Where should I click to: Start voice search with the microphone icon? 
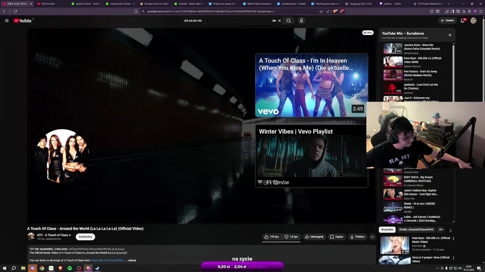coord(301,20)
